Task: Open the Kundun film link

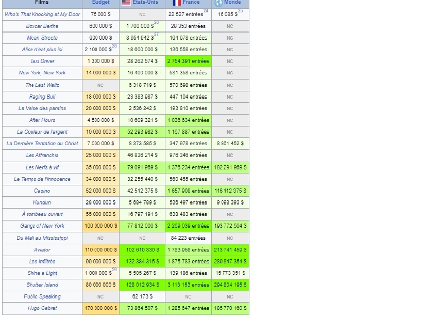Action: tap(42, 202)
